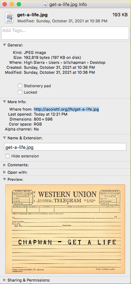Image resolution: width=131 pixels, height=284 pixels.
Task: Click the Dimensions value 800 × 596
Action: [x=43, y=119]
